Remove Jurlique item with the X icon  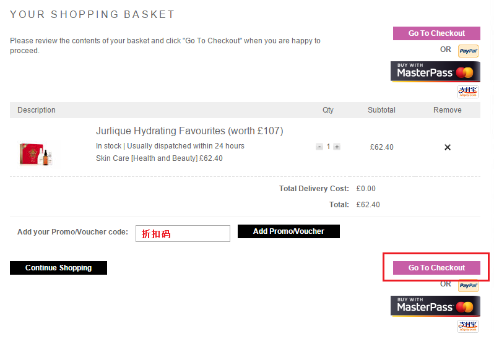coord(448,147)
